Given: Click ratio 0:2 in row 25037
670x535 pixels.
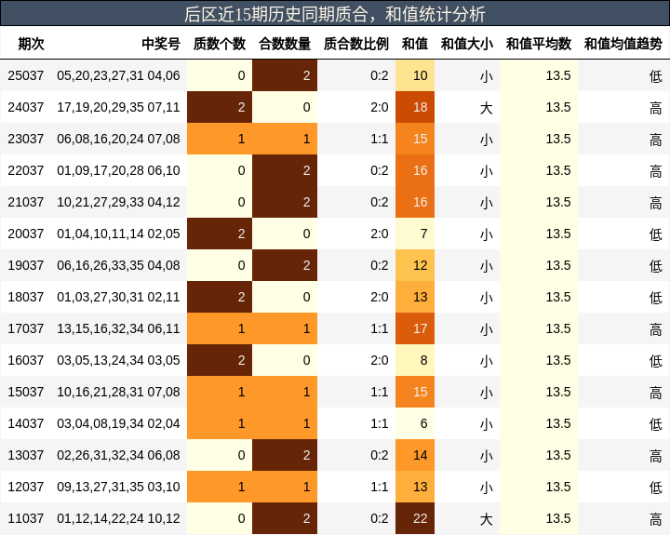Looking at the screenshot, I should tap(380, 75).
